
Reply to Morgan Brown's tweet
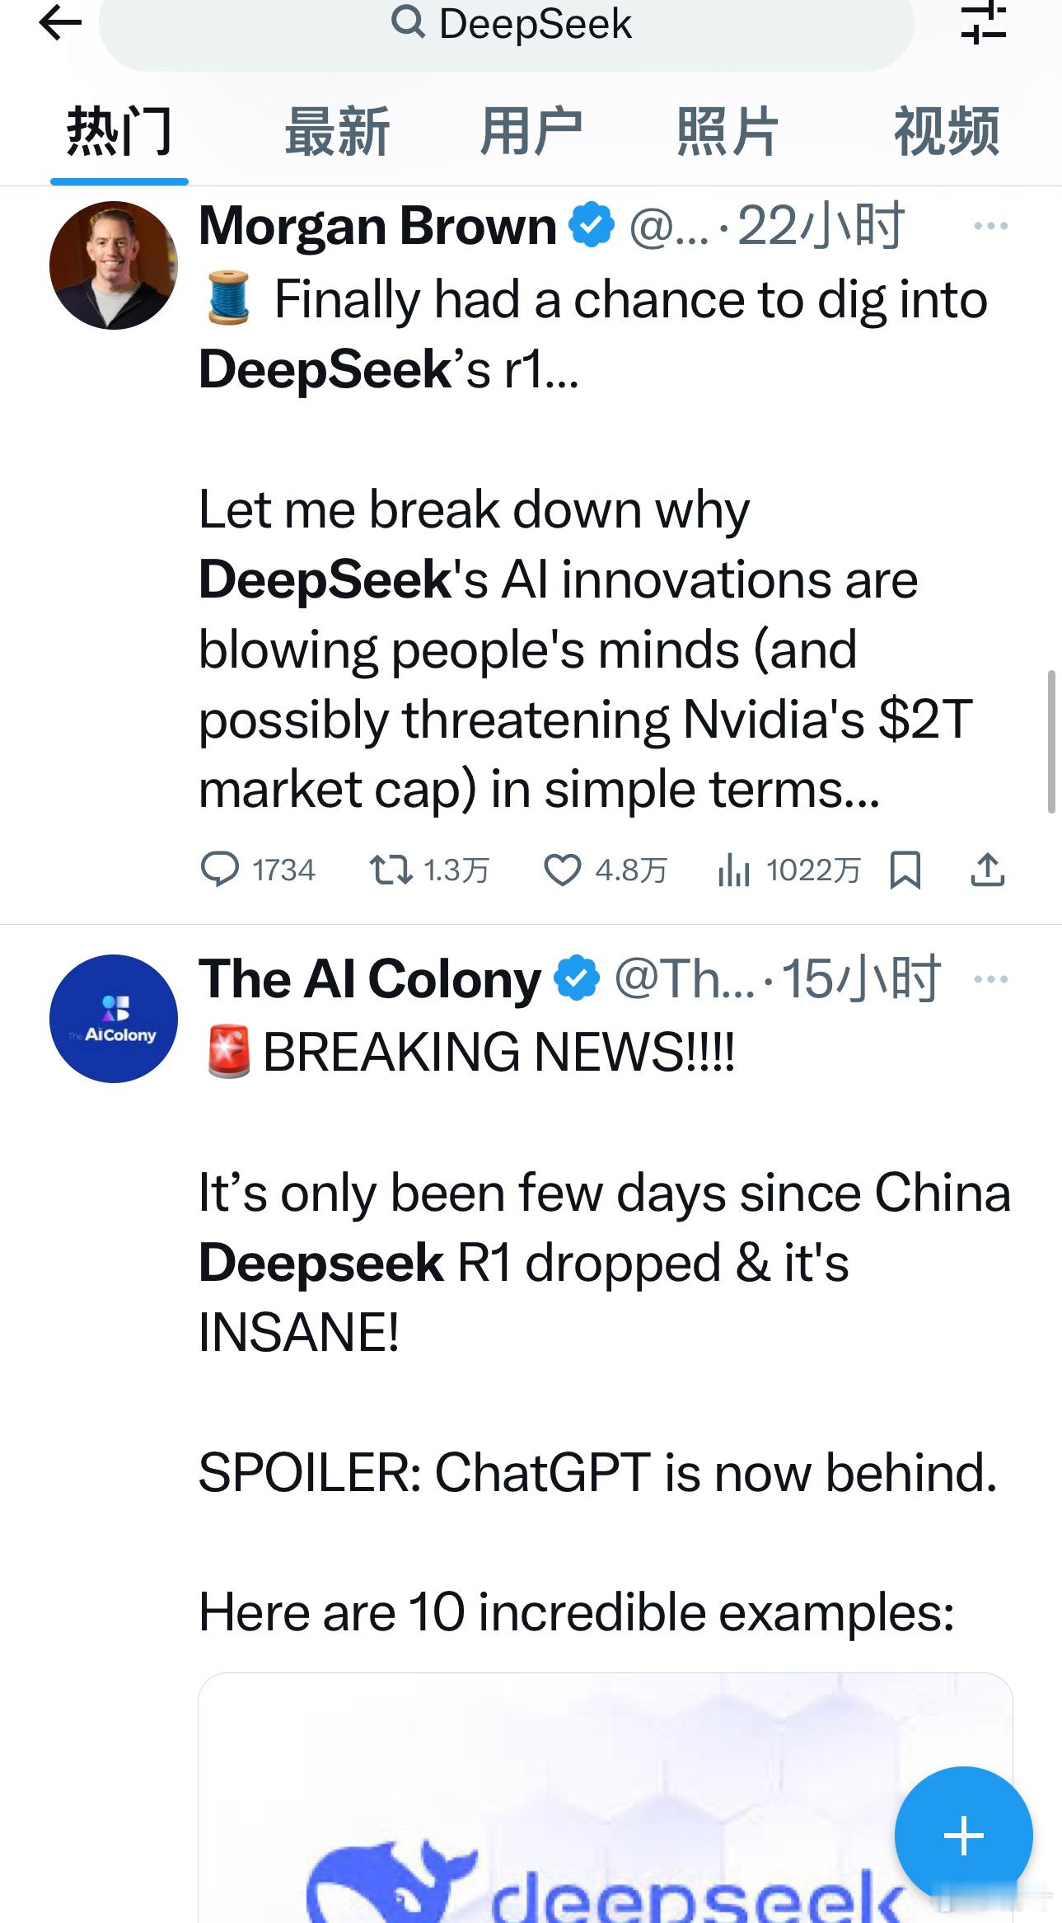coord(220,870)
